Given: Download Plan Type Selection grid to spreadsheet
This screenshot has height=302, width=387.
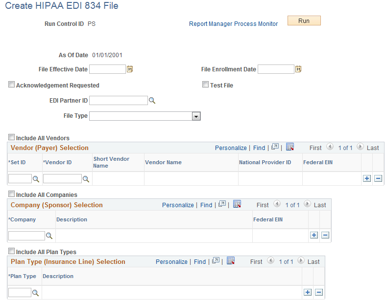Looking at the screenshot, I should coord(231,260).
